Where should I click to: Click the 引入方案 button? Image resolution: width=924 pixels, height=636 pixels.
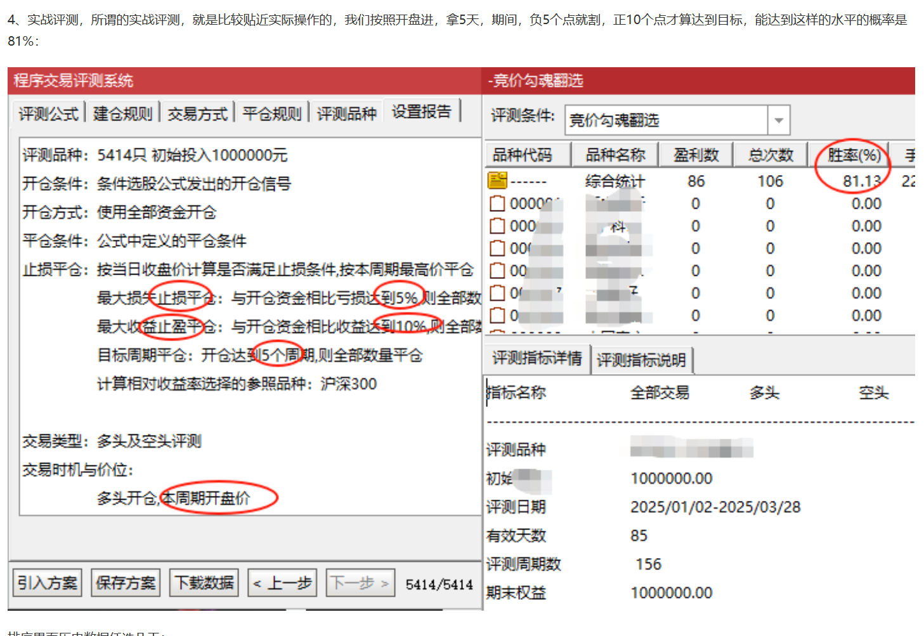[x=47, y=582]
